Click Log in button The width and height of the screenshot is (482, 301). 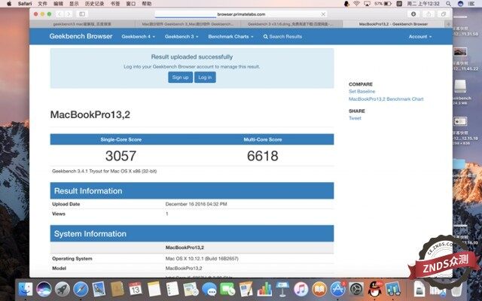(205, 78)
